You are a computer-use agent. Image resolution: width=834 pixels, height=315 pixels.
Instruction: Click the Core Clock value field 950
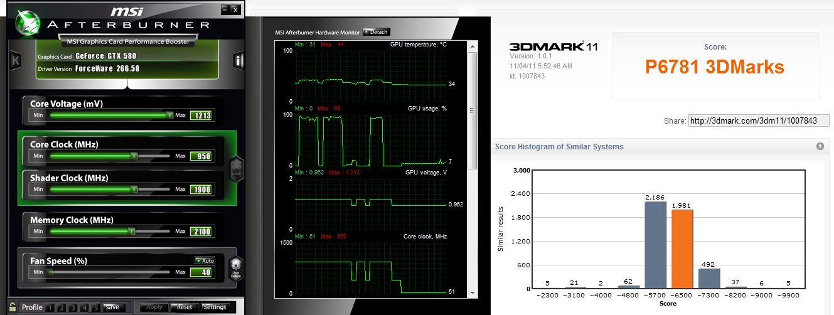click(201, 156)
